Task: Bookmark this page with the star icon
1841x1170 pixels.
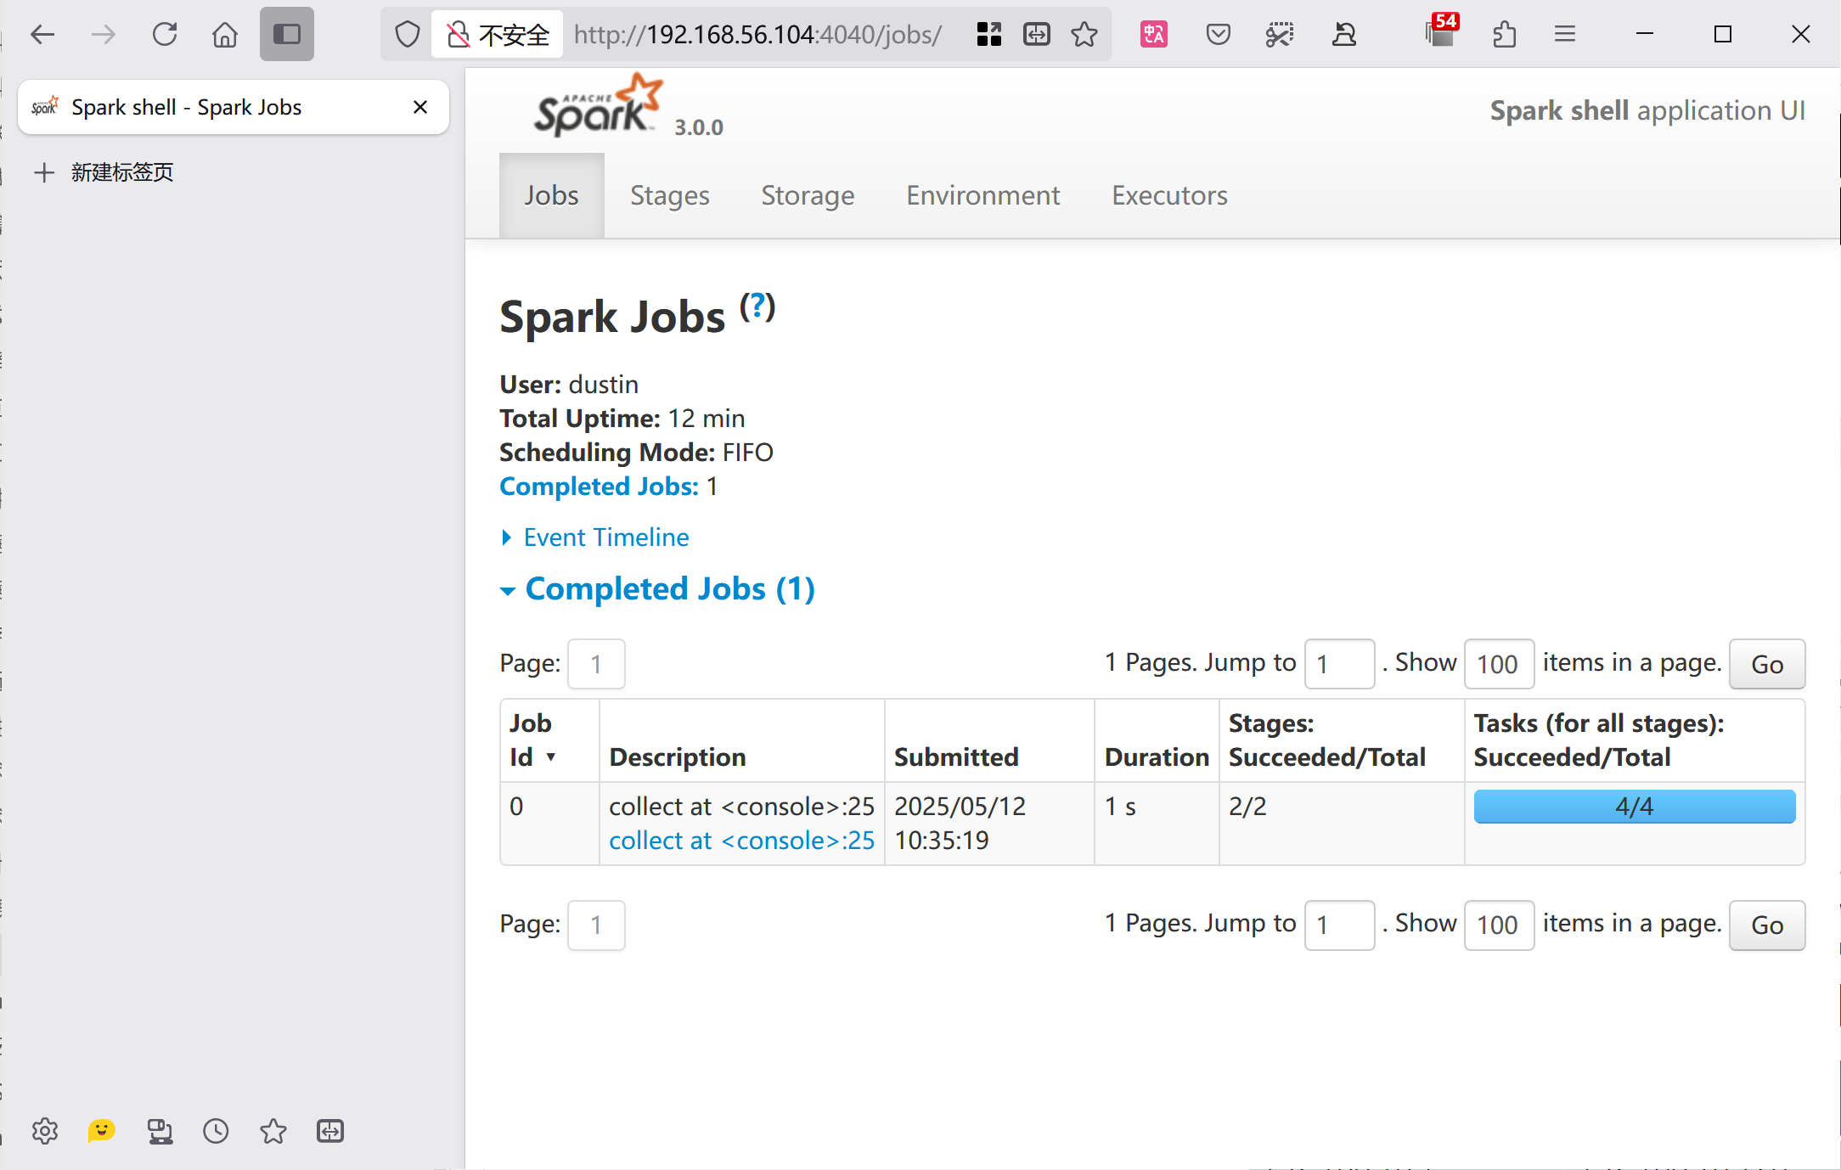Action: point(1084,35)
